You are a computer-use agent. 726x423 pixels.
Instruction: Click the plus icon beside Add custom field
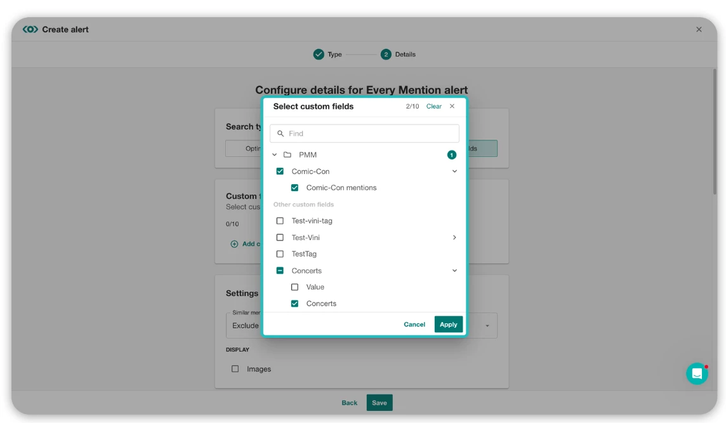pos(234,244)
